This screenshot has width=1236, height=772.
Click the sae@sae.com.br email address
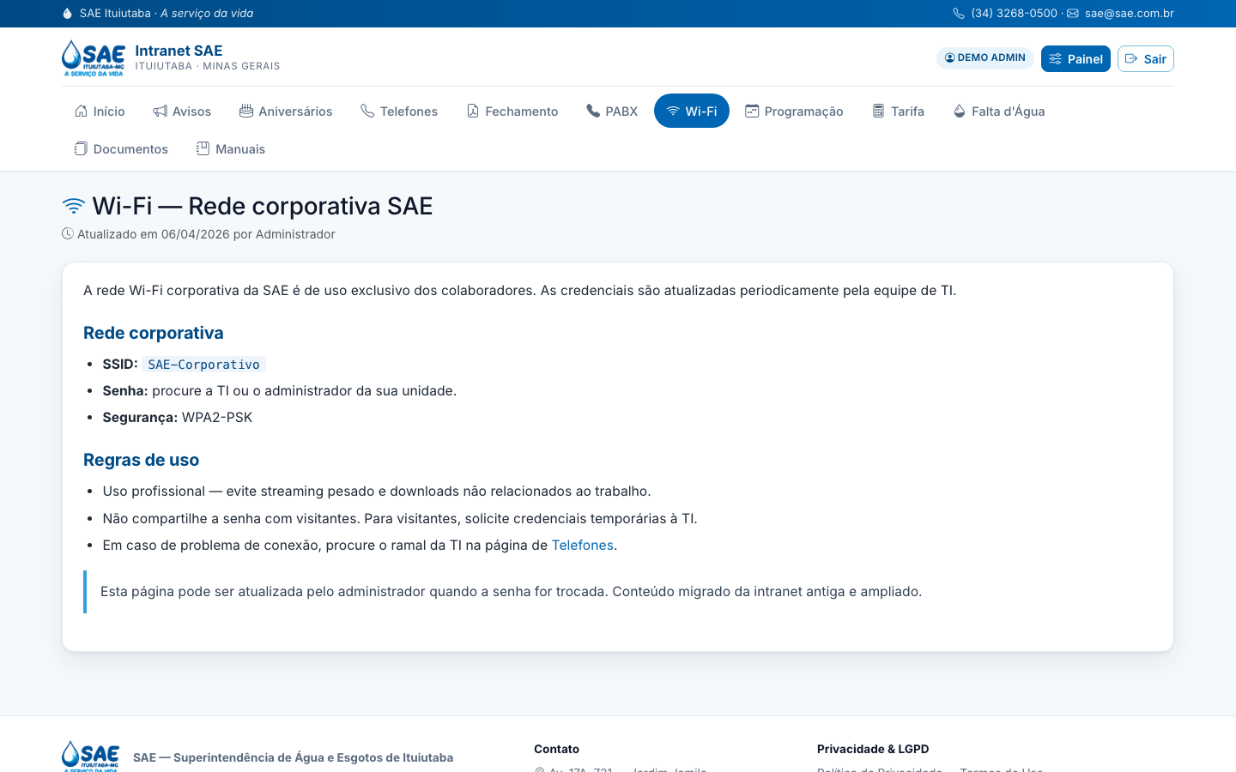point(1129,13)
